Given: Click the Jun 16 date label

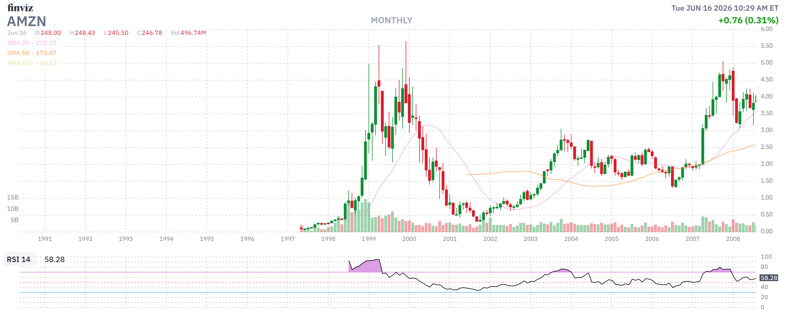Looking at the screenshot, I should [x=17, y=33].
